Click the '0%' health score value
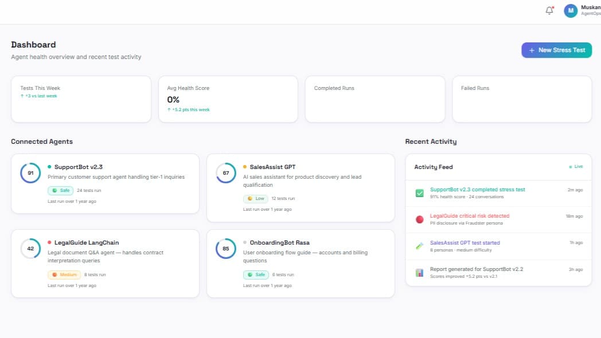This screenshot has height=338, width=601. click(x=173, y=100)
